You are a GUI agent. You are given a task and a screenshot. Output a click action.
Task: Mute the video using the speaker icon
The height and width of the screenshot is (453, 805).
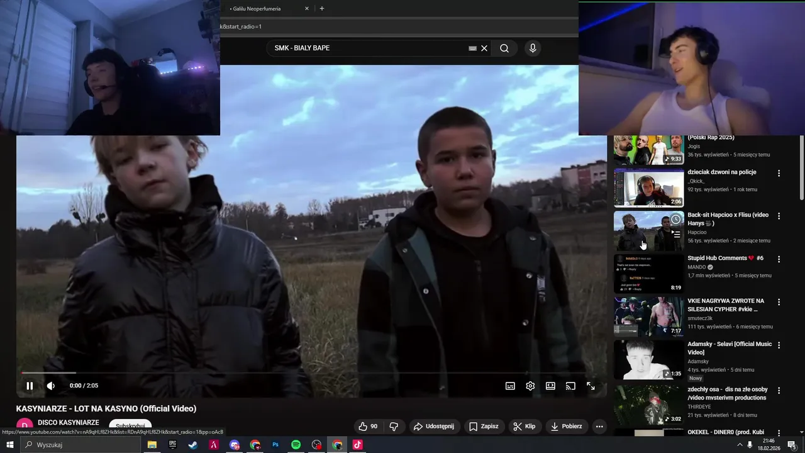click(x=51, y=386)
